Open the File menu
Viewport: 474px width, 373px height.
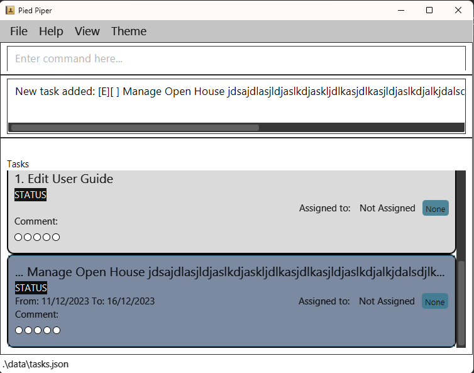19,31
